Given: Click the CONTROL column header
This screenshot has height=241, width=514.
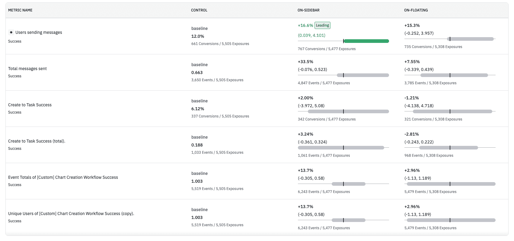Looking at the screenshot, I should coord(199,10).
